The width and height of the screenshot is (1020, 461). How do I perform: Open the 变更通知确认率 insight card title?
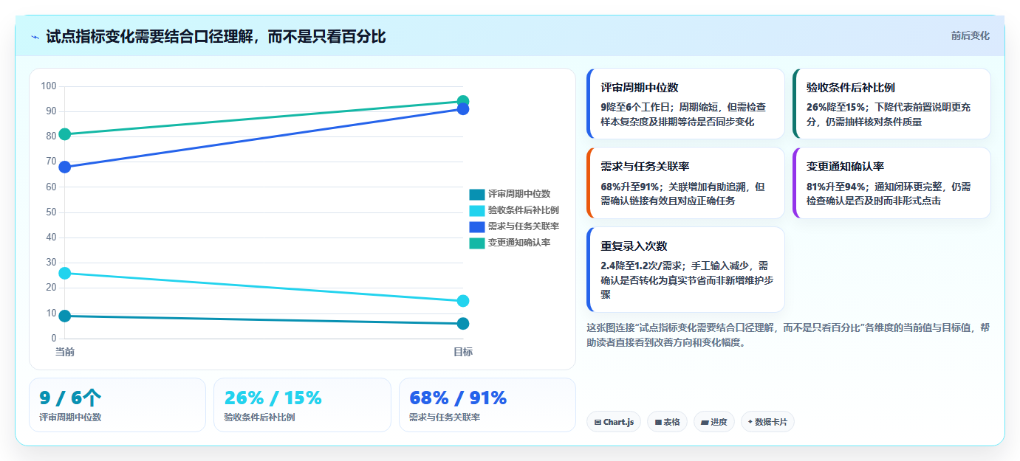(846, 167)
